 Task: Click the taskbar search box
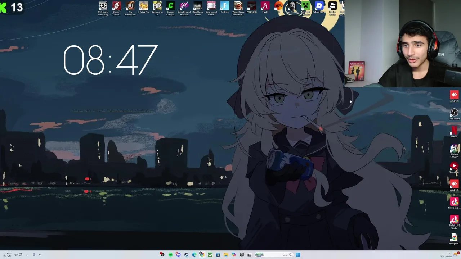[x=274, y=255]
